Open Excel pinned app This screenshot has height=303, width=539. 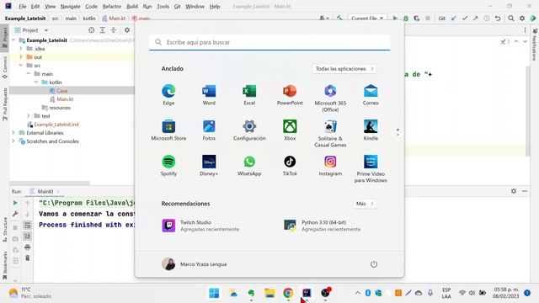point(249,94)
